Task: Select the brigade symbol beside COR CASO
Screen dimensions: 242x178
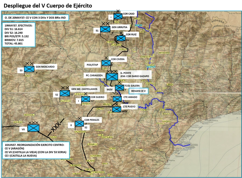Action: click(x=118, y=16)
